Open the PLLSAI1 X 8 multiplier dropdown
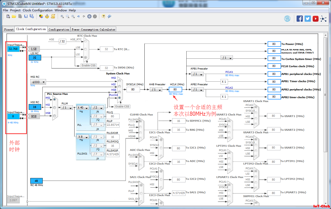Viewport: 331px width, 209px height. [x=83, y=137]
